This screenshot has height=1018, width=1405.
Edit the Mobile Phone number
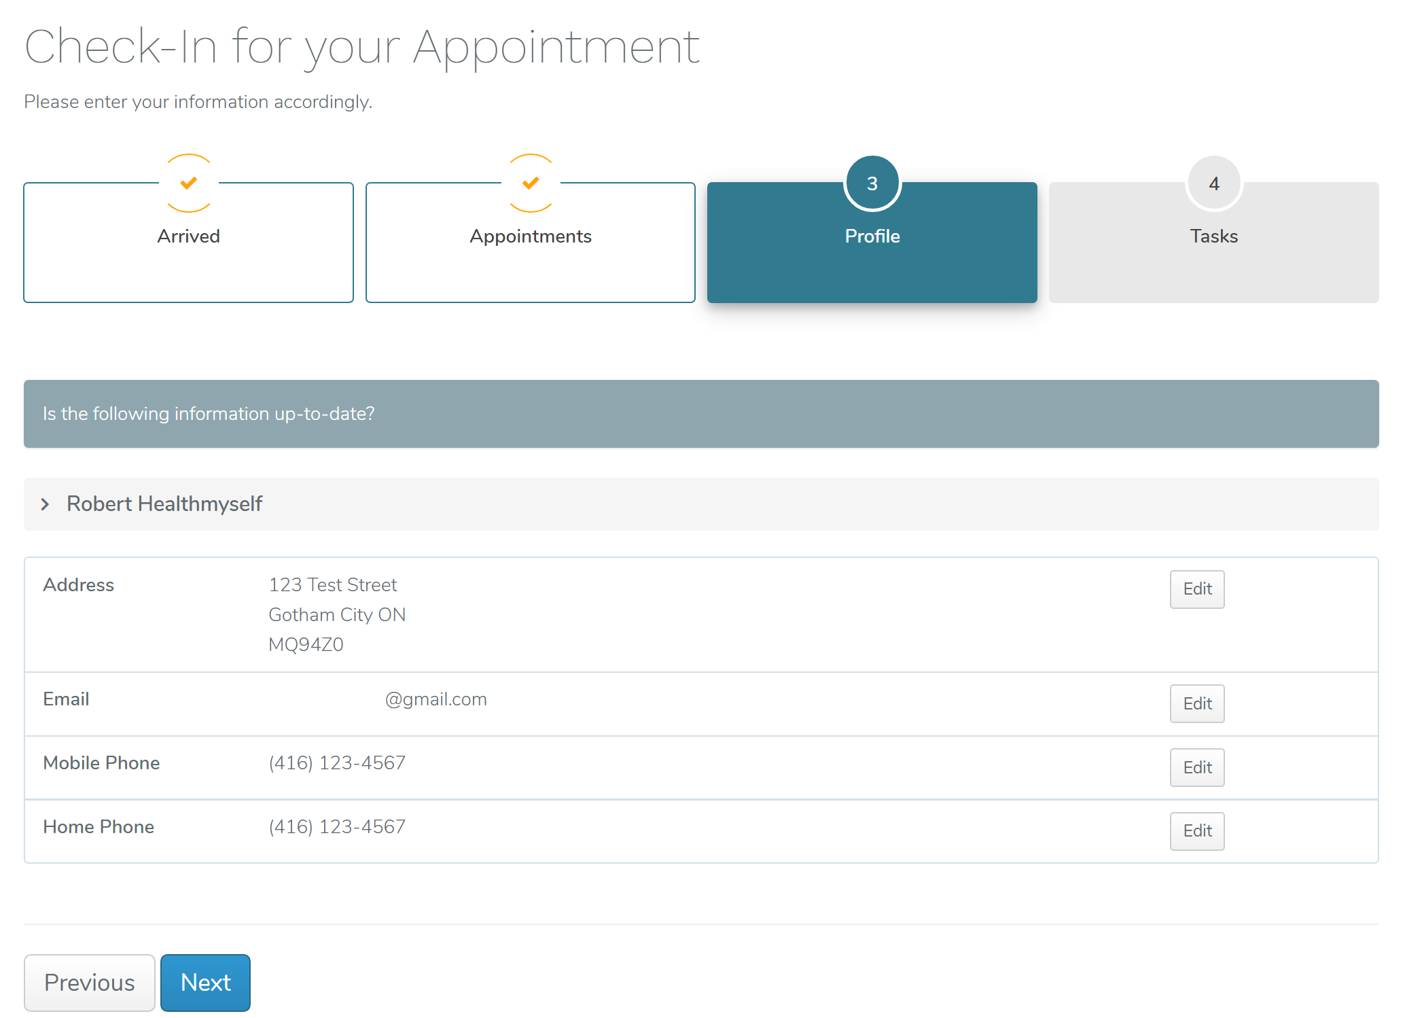point(1197,767)
